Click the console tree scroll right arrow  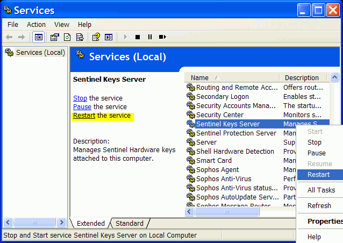pyautogui.click(x=62, y=223)
